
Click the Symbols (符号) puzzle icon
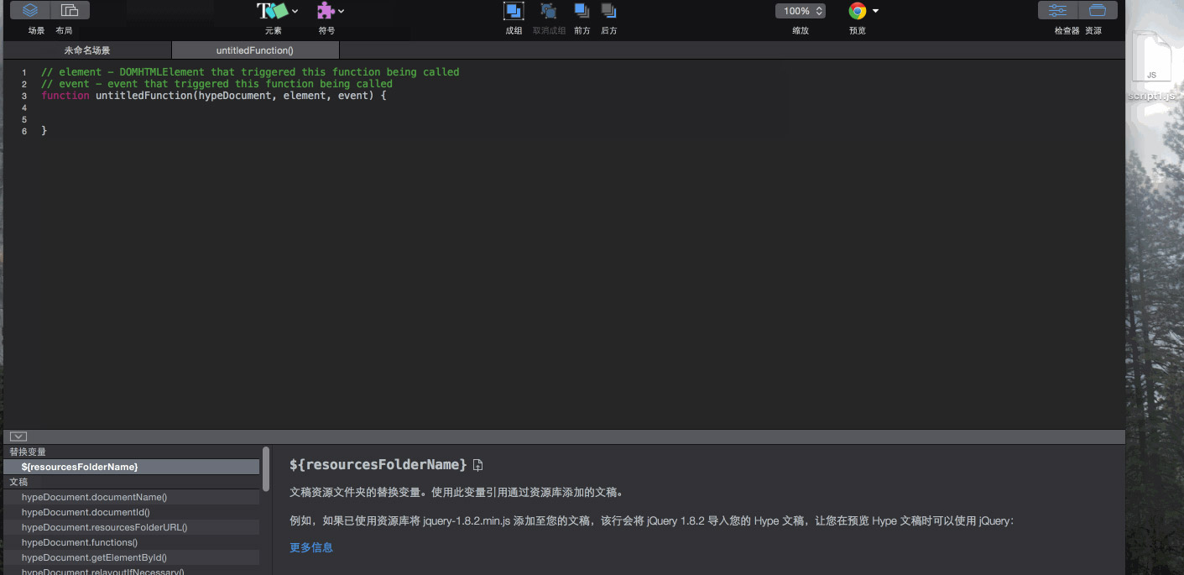pos(326,11)
